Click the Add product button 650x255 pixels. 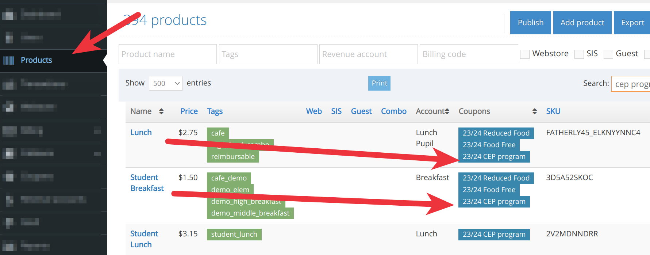(x=582, y=23)
